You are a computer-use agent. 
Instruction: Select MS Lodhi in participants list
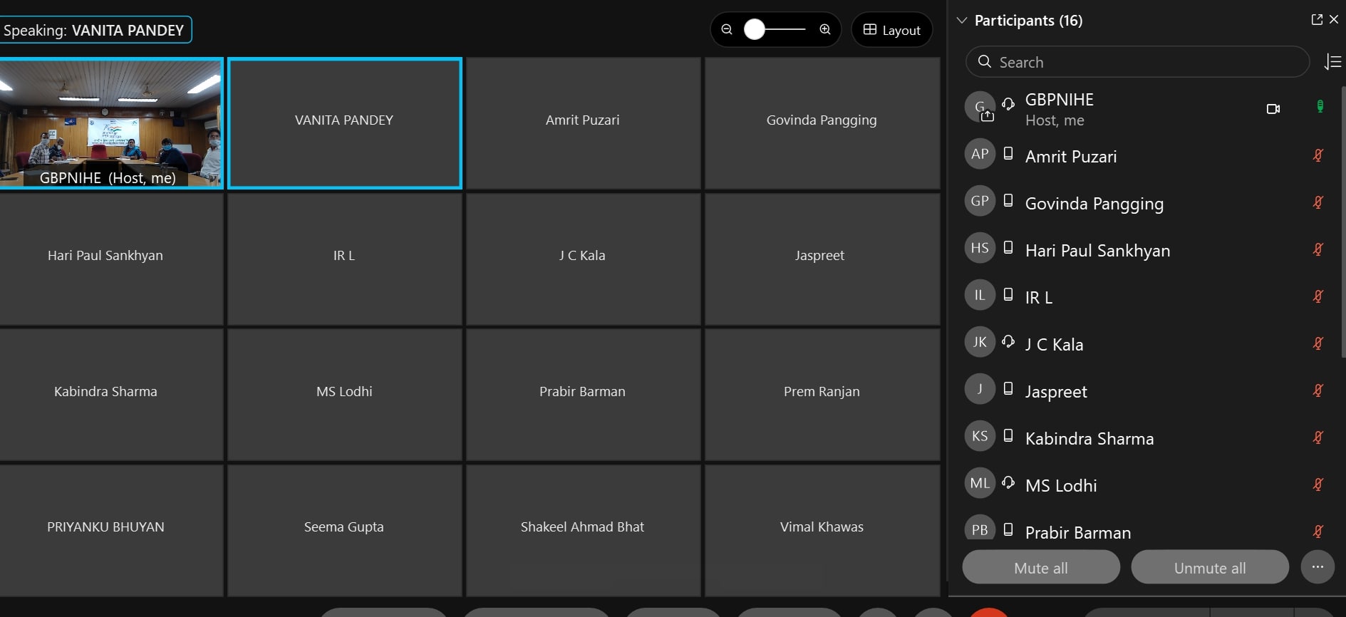[x=1061, y=486]
